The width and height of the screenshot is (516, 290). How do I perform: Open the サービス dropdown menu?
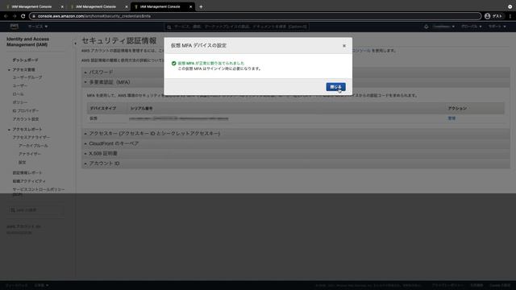(38, 27)
